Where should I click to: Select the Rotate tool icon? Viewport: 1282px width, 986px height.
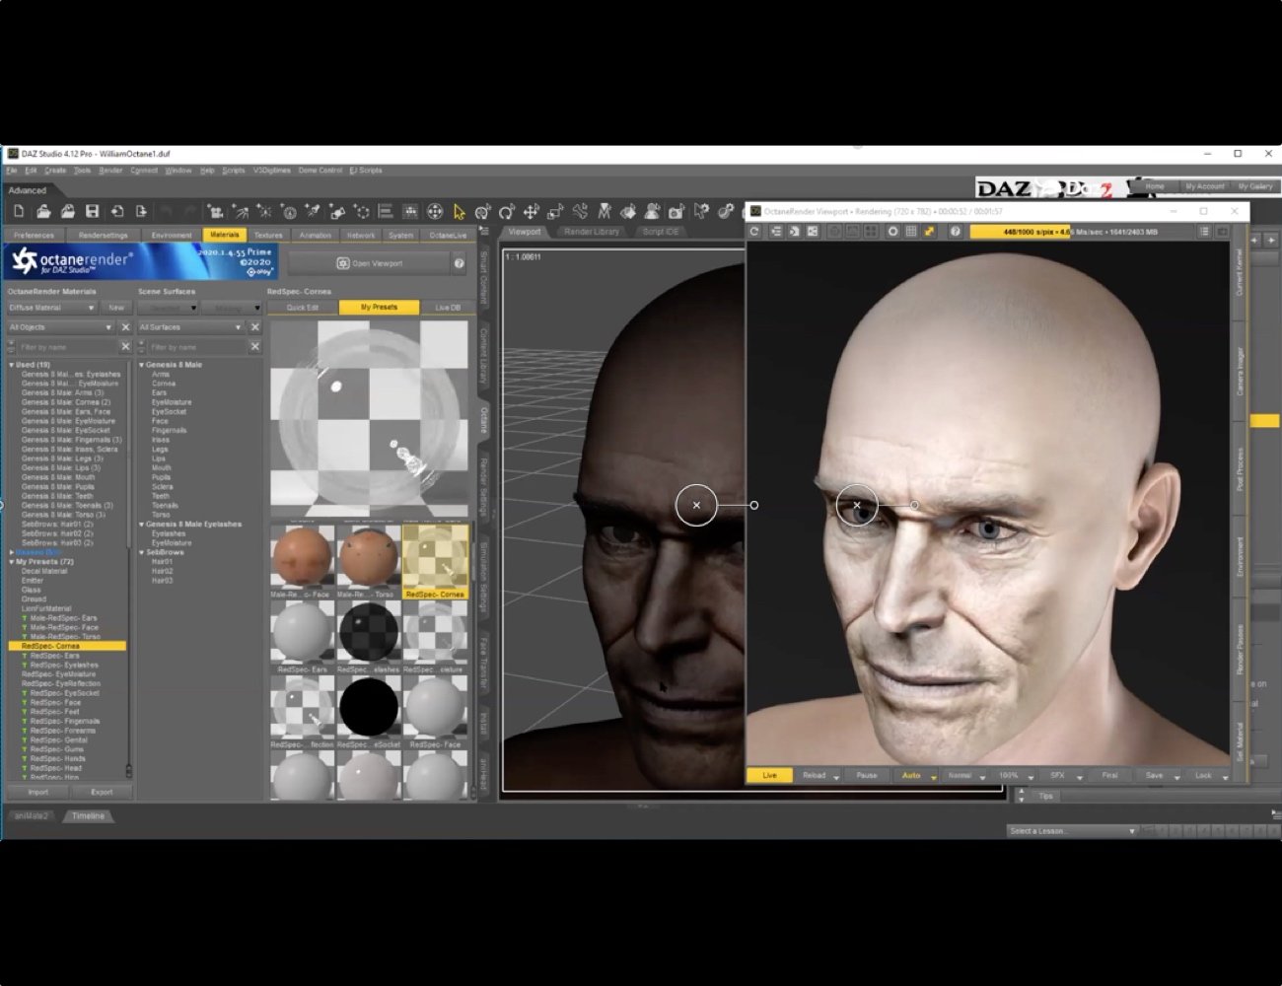click(x=507, y=211)
